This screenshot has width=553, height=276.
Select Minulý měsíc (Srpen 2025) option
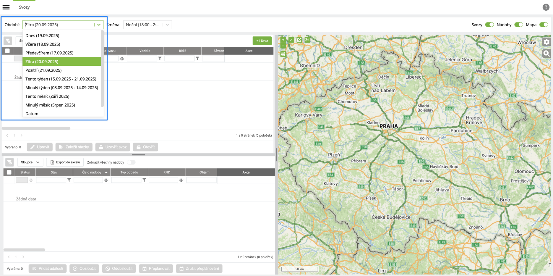[x=62, y=105]
